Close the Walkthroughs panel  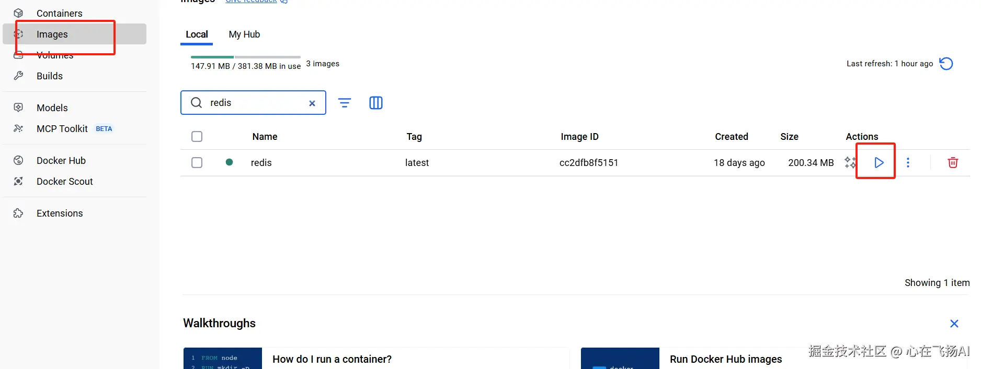tap(954, 324)
